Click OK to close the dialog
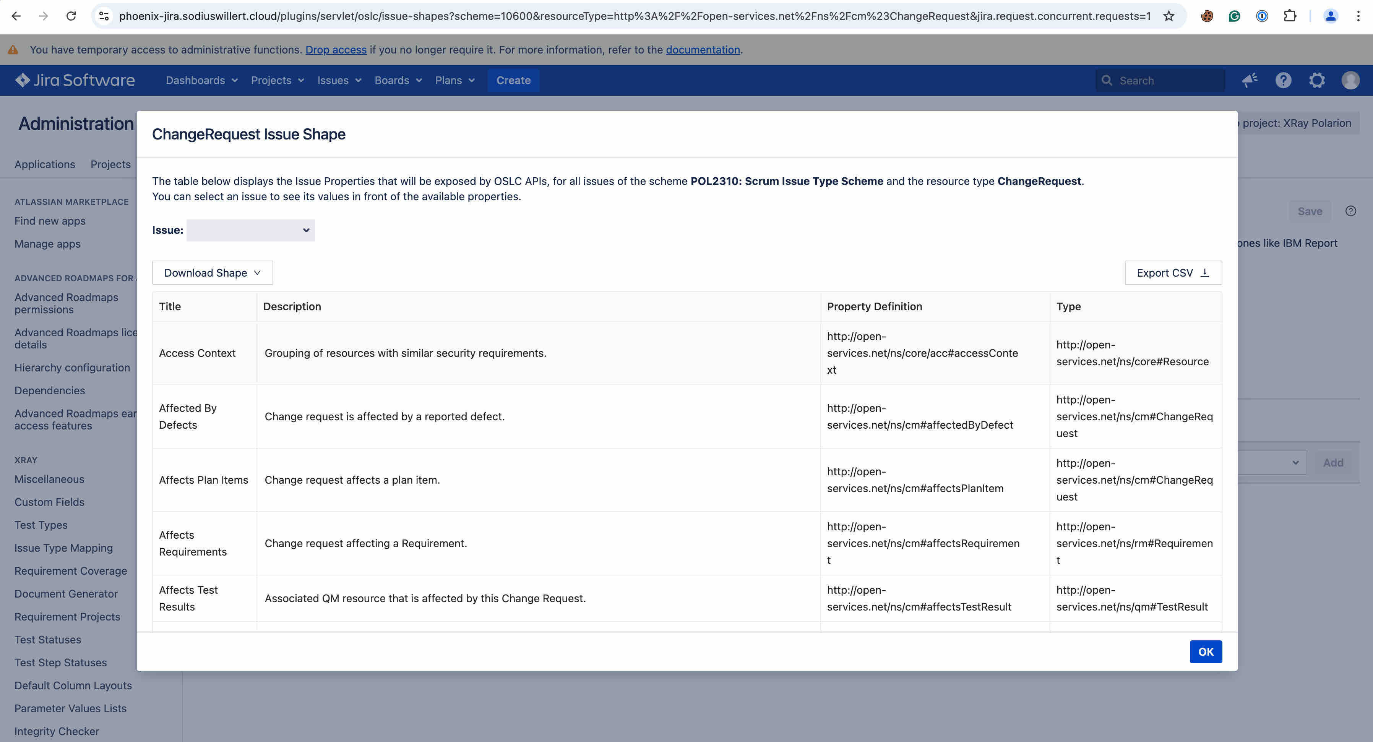This screenshot has width=1373, height=742. coord(1206,652)
